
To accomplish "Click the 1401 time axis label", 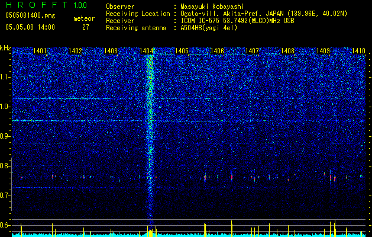I will pyautogui.click(x=40, y=50).
